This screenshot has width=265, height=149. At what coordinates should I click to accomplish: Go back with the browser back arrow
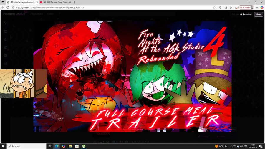(3, 7)
